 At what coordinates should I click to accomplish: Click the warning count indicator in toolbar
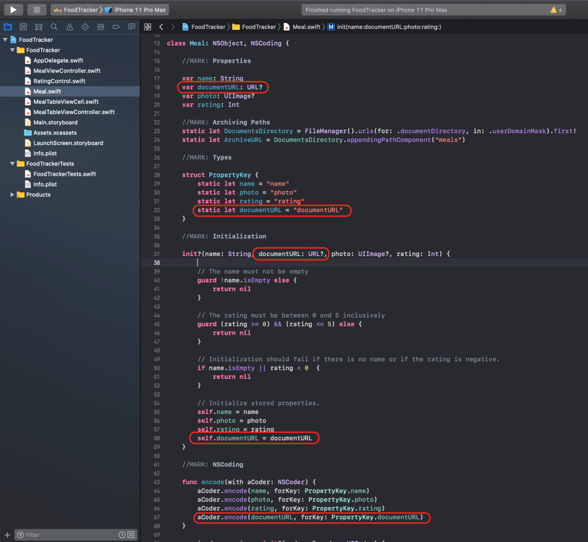[x=556, y=10]
